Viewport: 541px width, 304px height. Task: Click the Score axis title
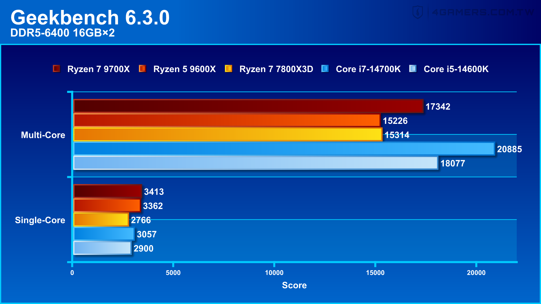pos(294,285)
